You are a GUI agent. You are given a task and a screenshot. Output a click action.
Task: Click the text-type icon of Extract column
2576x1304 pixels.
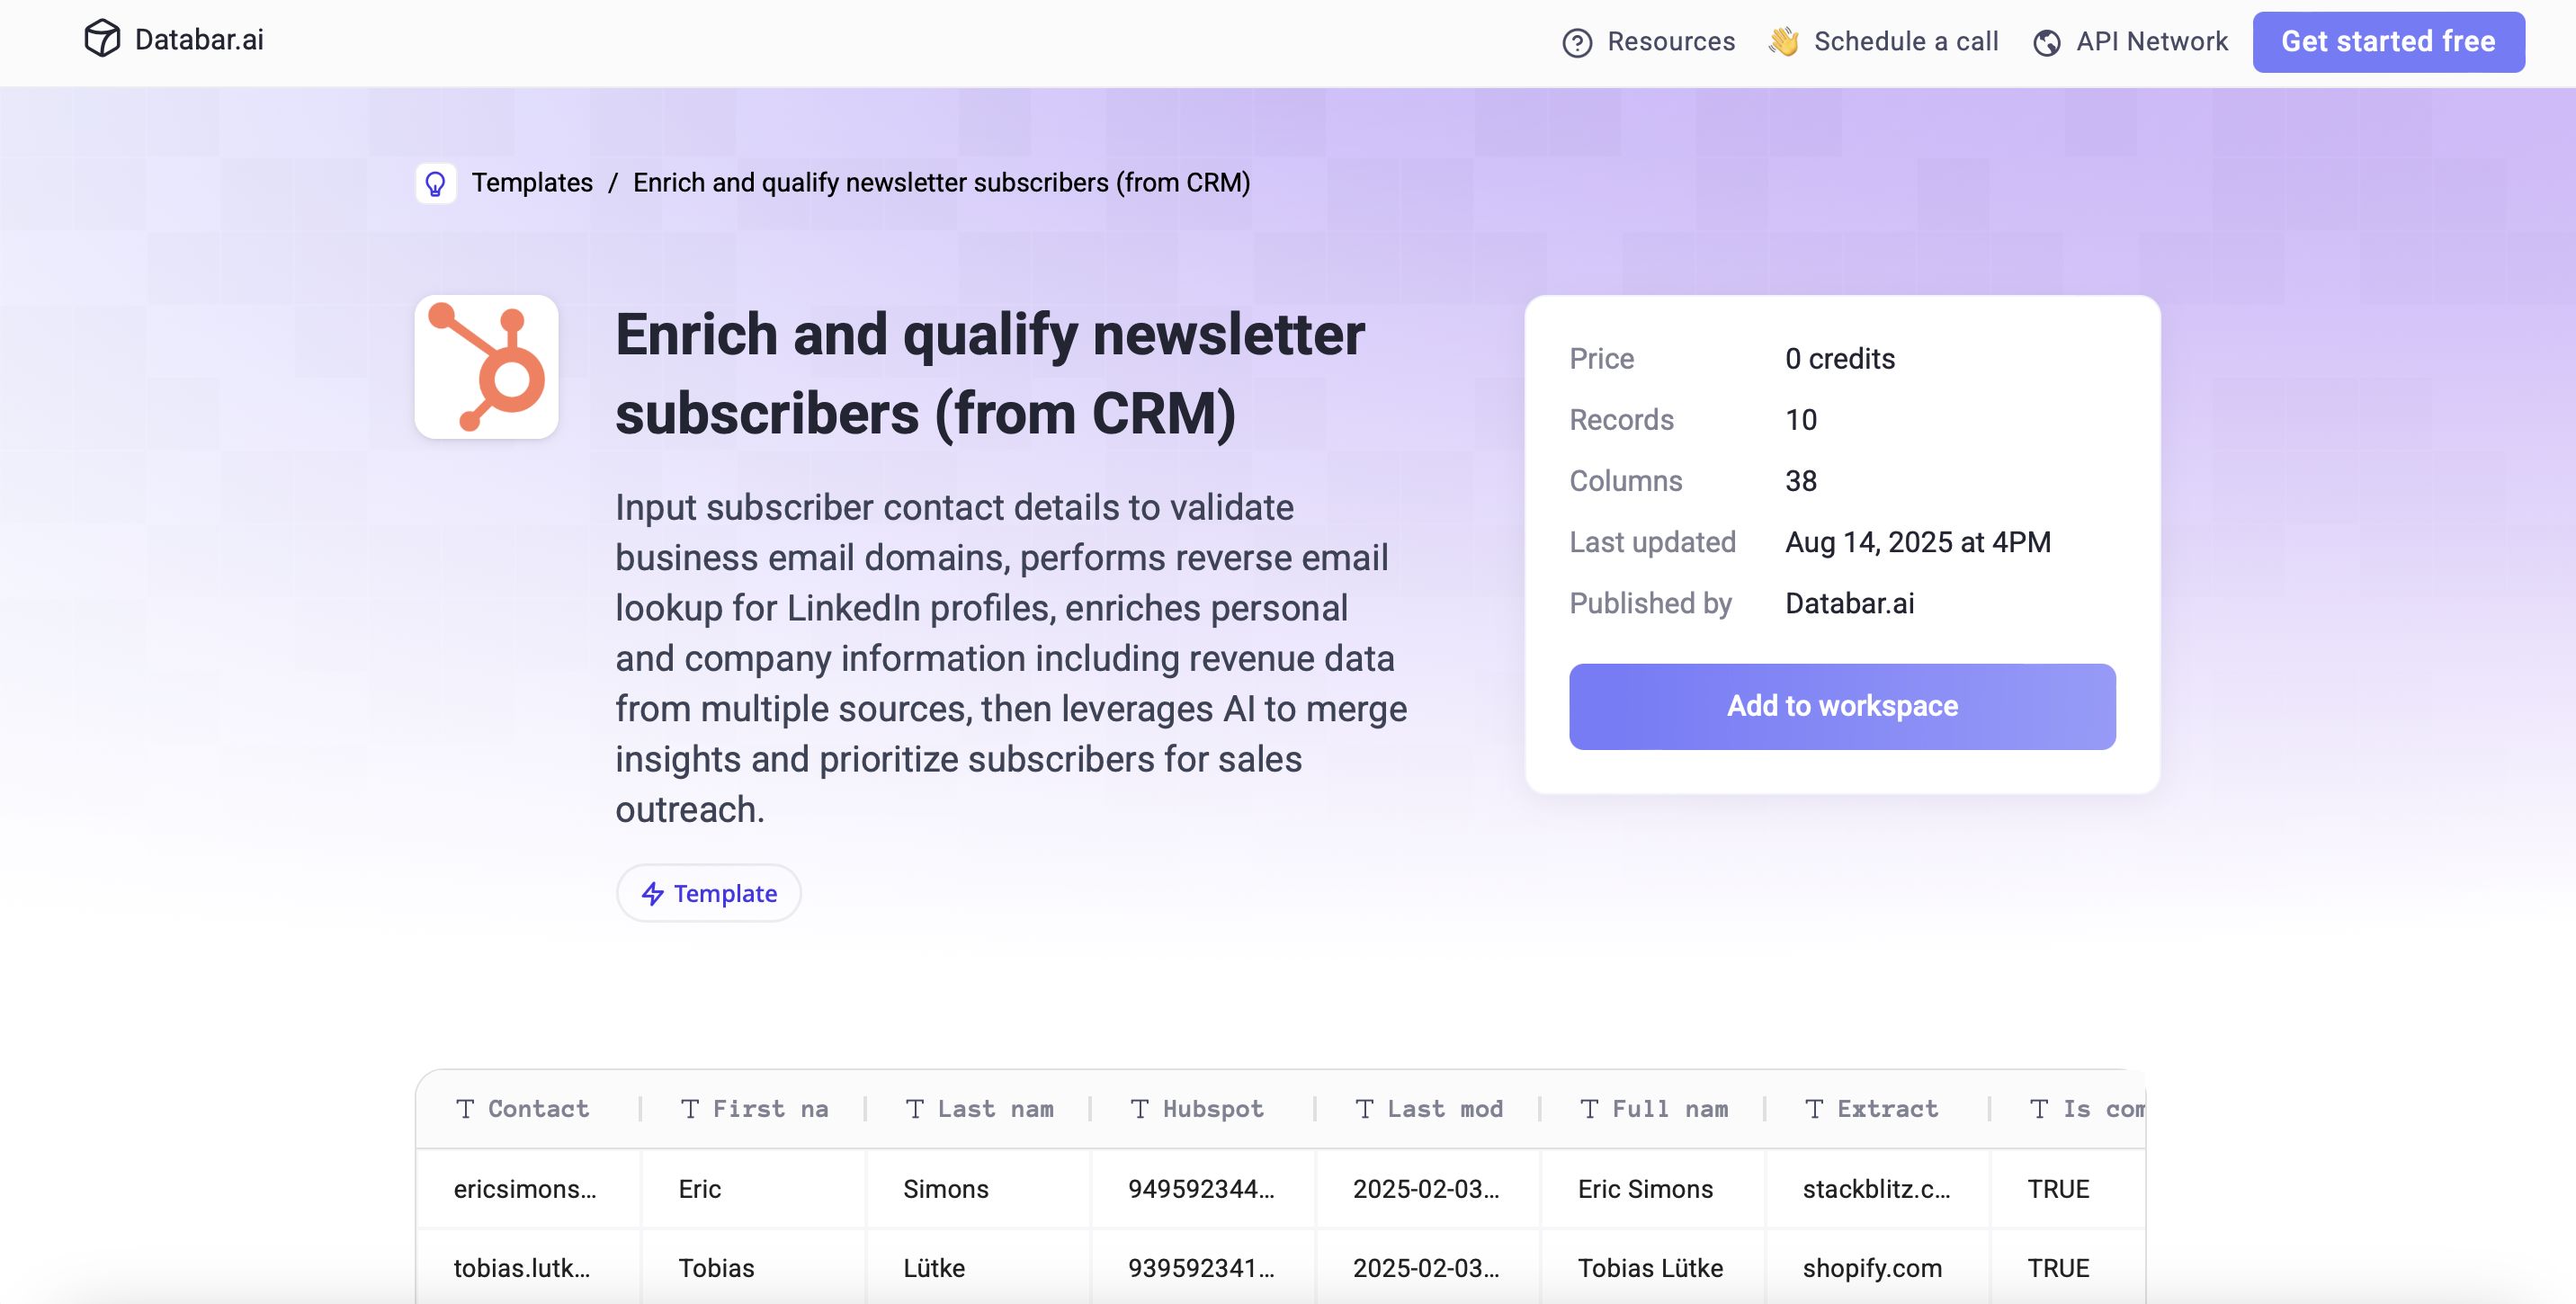click(1814, 1108)
